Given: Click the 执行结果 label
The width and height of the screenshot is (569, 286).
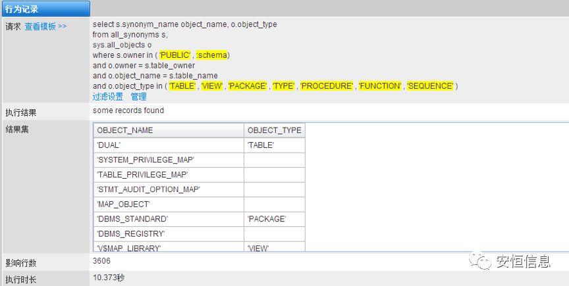Looking at the screenshot, I should (x=20, y=112).
